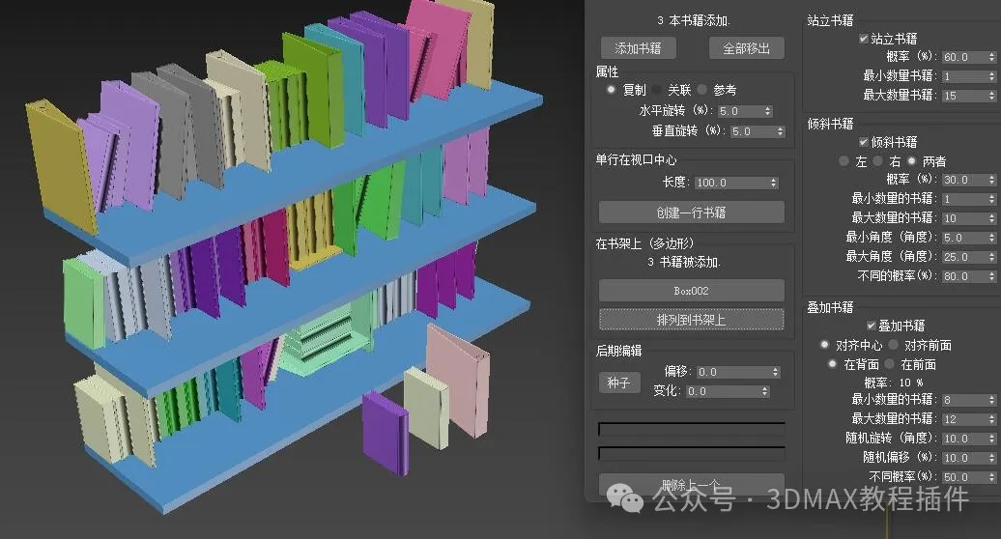The width and height of the screenshot is (1001, 539).
Task: Click the 添加书籍 button
Action: [638, 48]
